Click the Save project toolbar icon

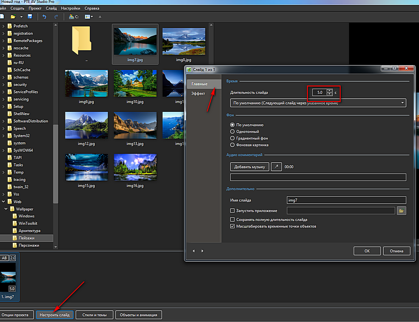tap(30, 17)
